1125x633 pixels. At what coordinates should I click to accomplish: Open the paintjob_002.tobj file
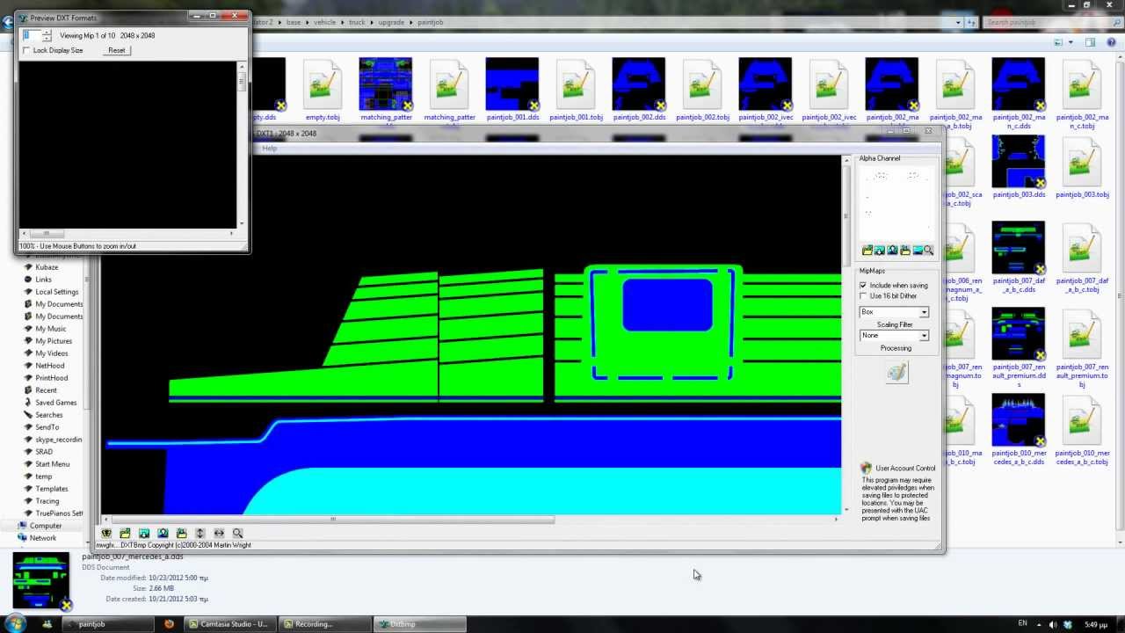click(x=702, y=90)
